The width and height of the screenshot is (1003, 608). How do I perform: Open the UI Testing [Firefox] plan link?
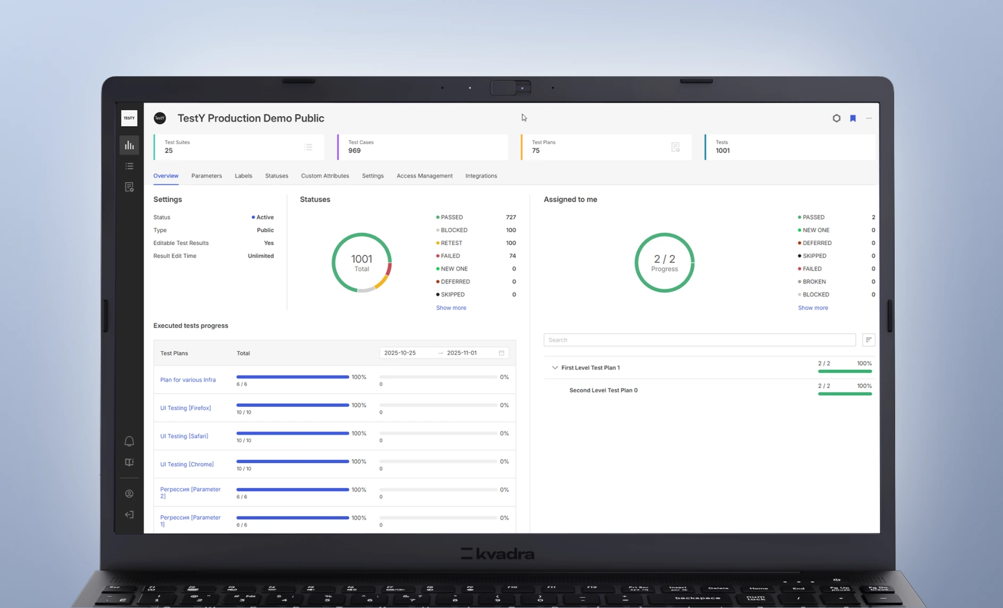coord(185,408)
